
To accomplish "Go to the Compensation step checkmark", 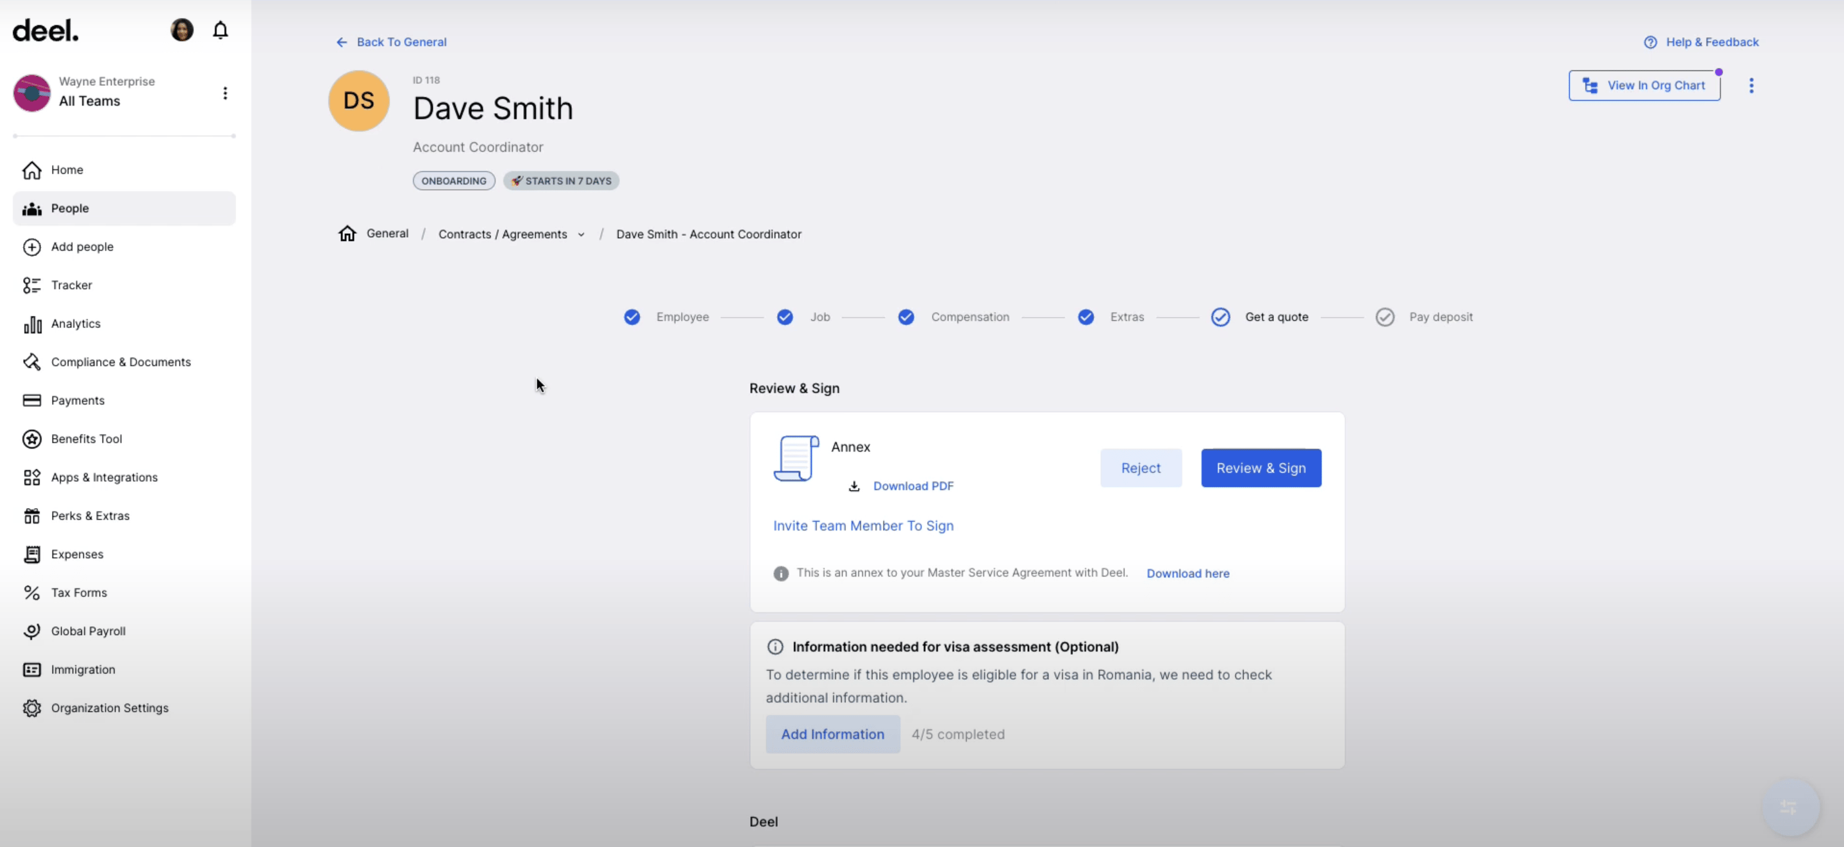I will coord(906,317).
